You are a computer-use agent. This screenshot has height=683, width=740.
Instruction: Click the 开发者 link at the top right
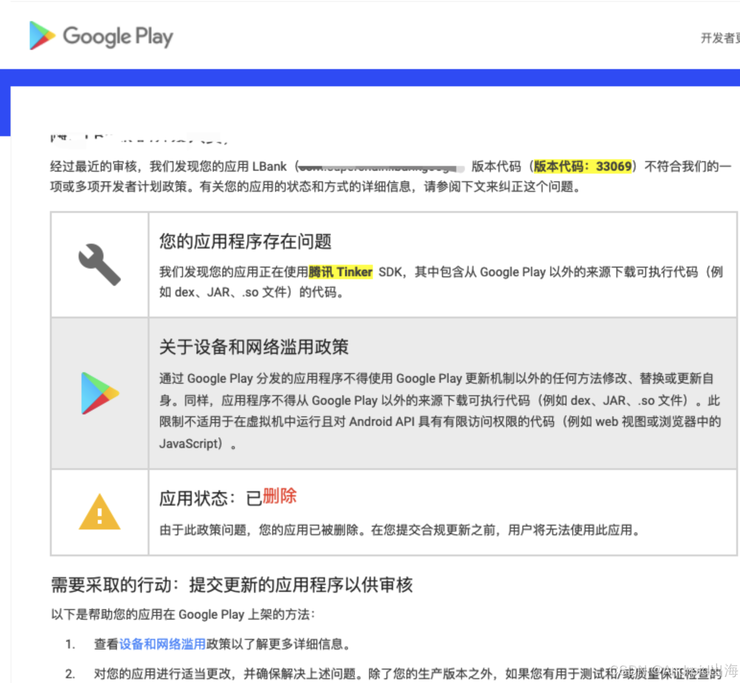720,38
